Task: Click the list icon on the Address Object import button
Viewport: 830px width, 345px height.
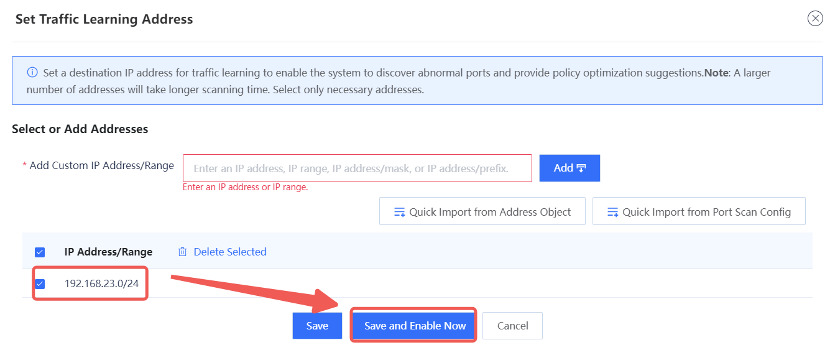Action: 400,212
